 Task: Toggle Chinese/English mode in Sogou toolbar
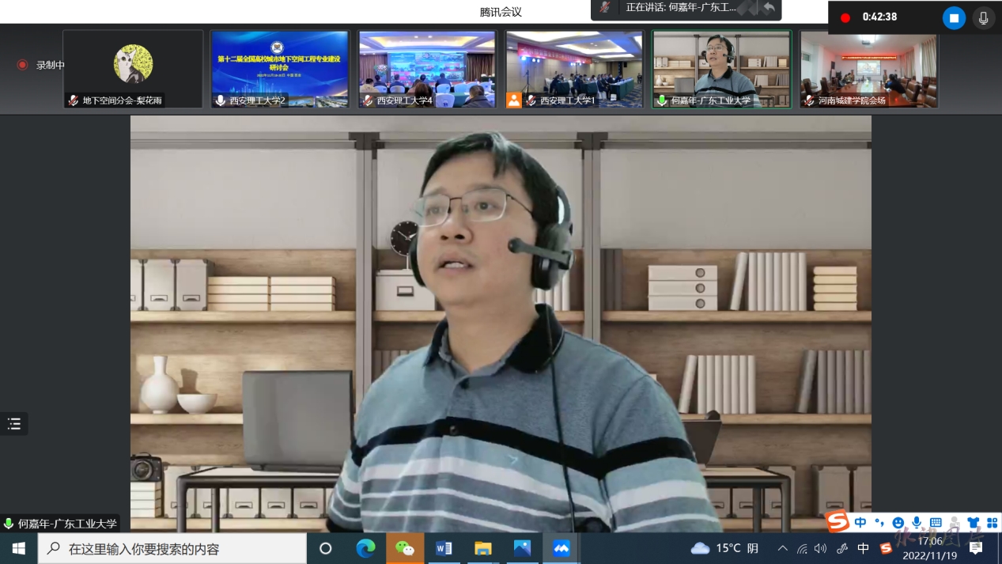coord(860,522)
